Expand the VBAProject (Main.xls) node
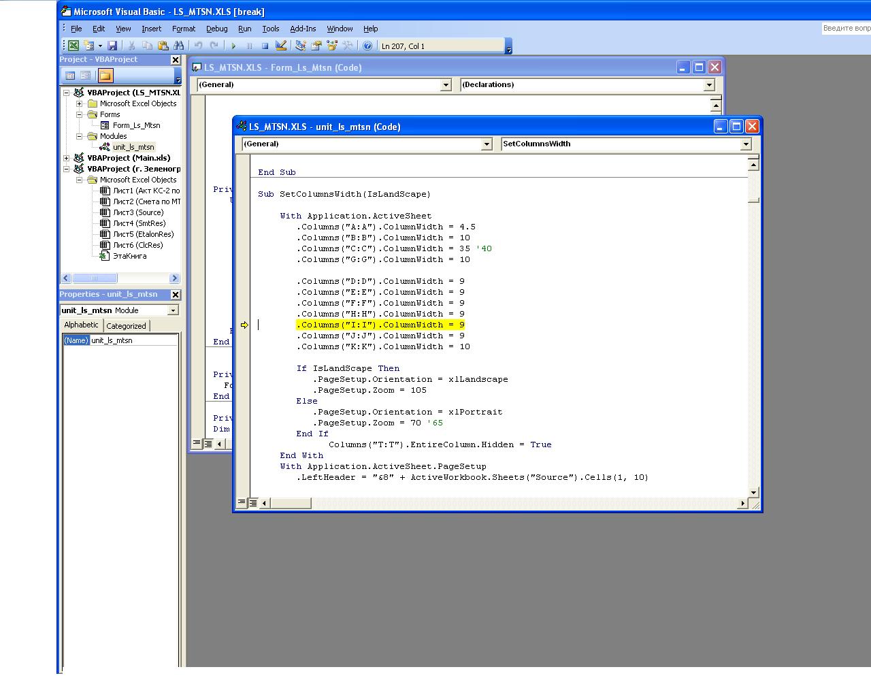 point(66,158)
